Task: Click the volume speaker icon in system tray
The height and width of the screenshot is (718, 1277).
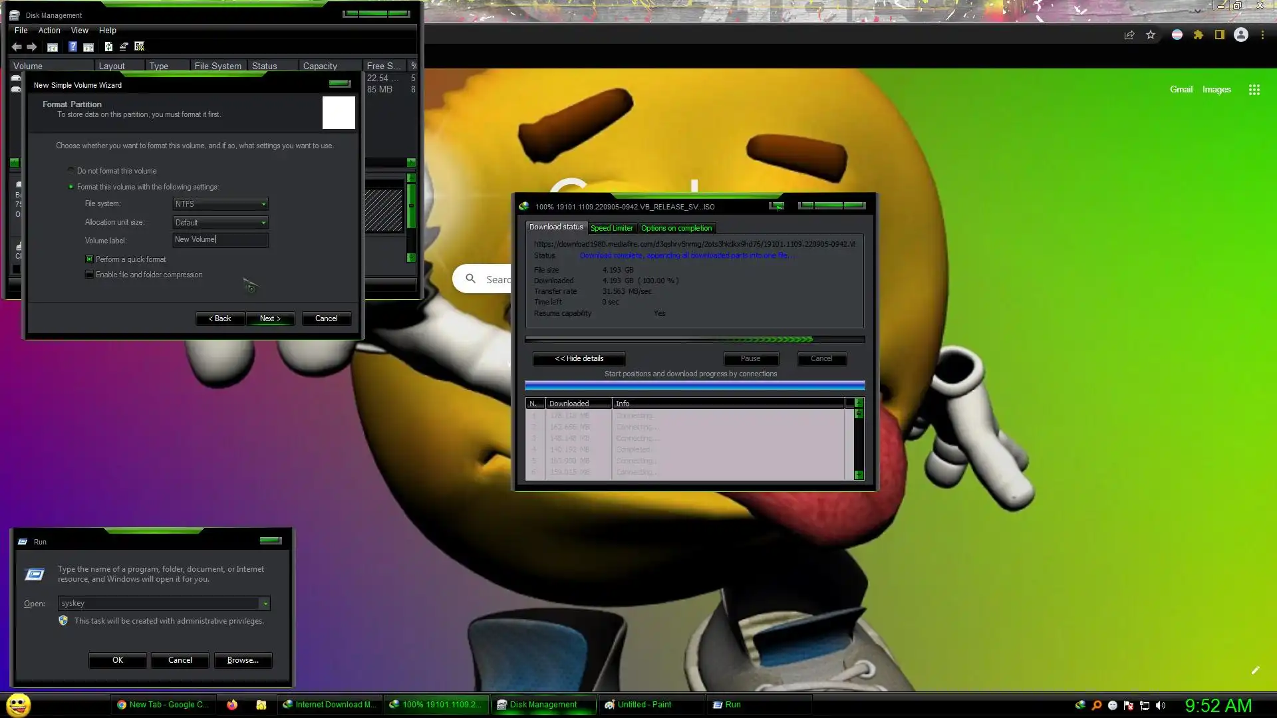Action: point(1161,705)
